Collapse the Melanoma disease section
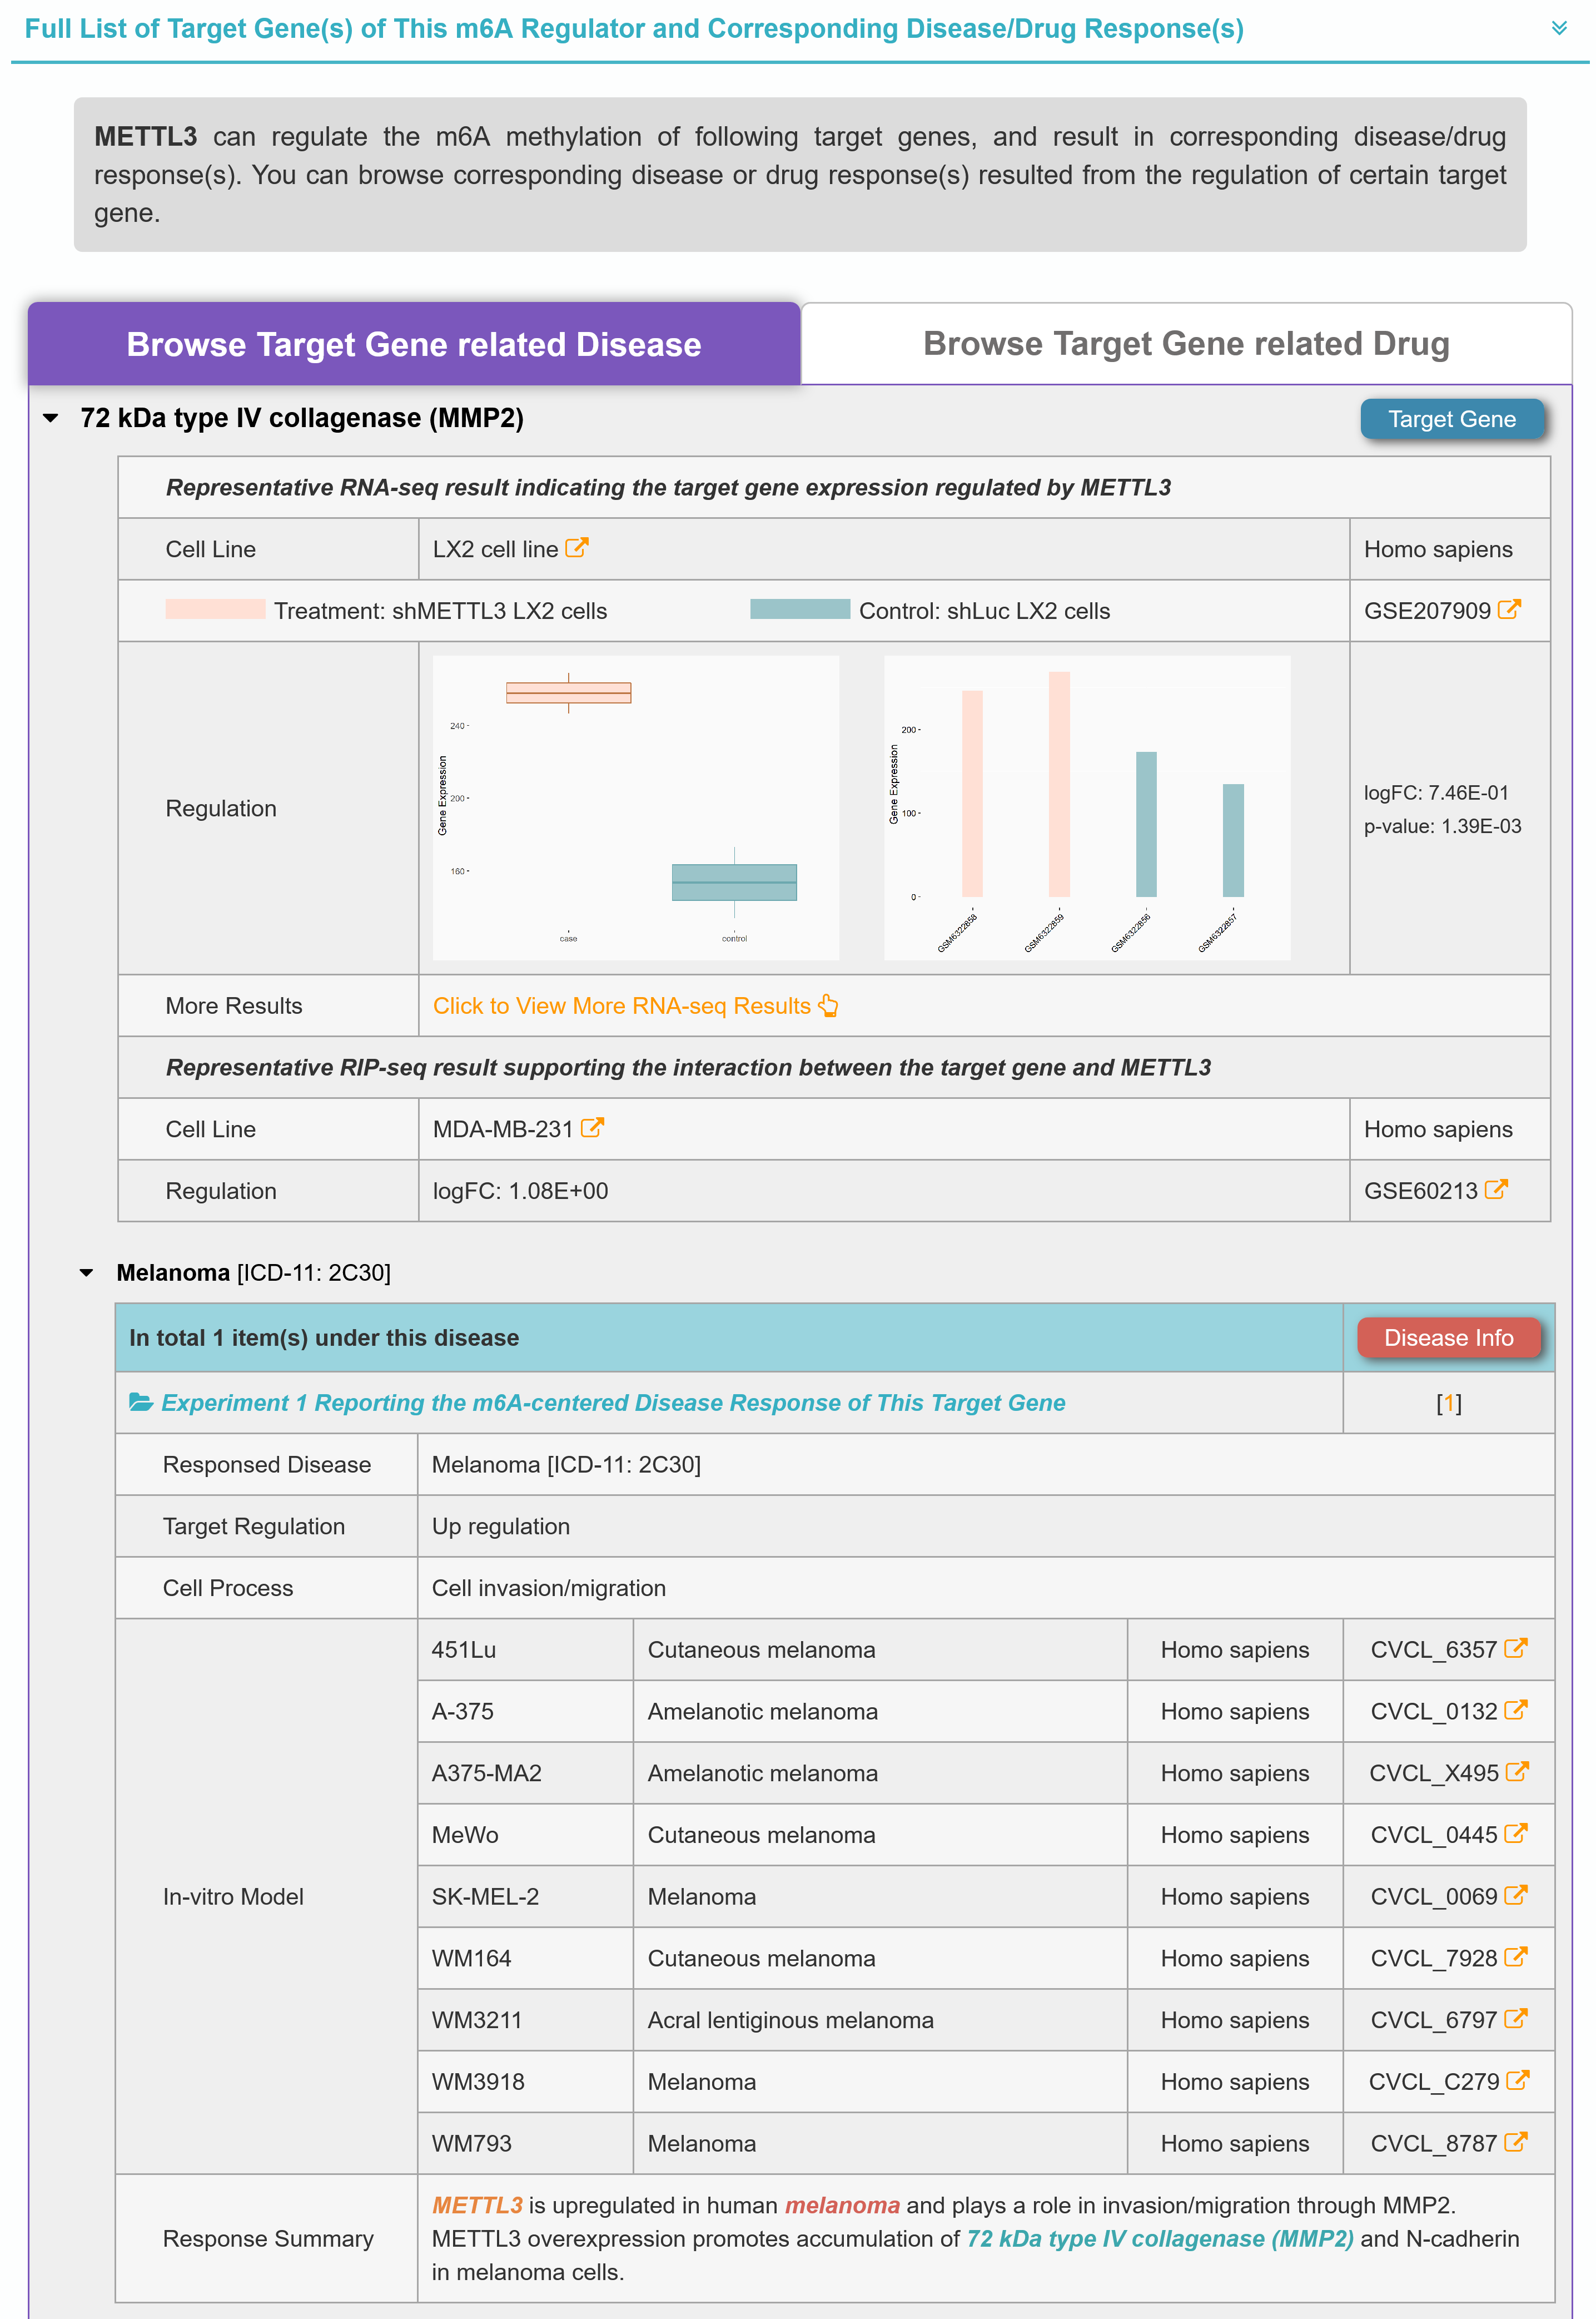 coord(87,1272)
